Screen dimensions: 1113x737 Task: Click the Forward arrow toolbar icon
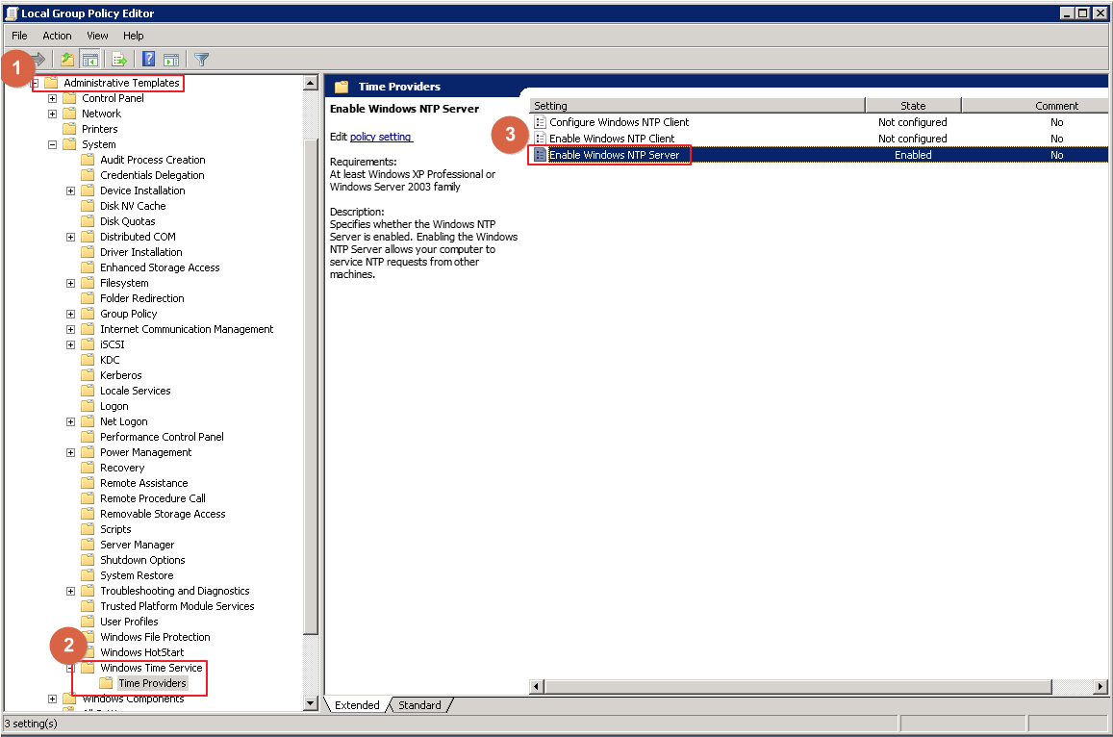point(38,59)
